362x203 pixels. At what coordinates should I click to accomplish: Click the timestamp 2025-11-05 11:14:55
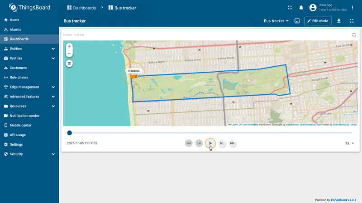tap(82, 143)
